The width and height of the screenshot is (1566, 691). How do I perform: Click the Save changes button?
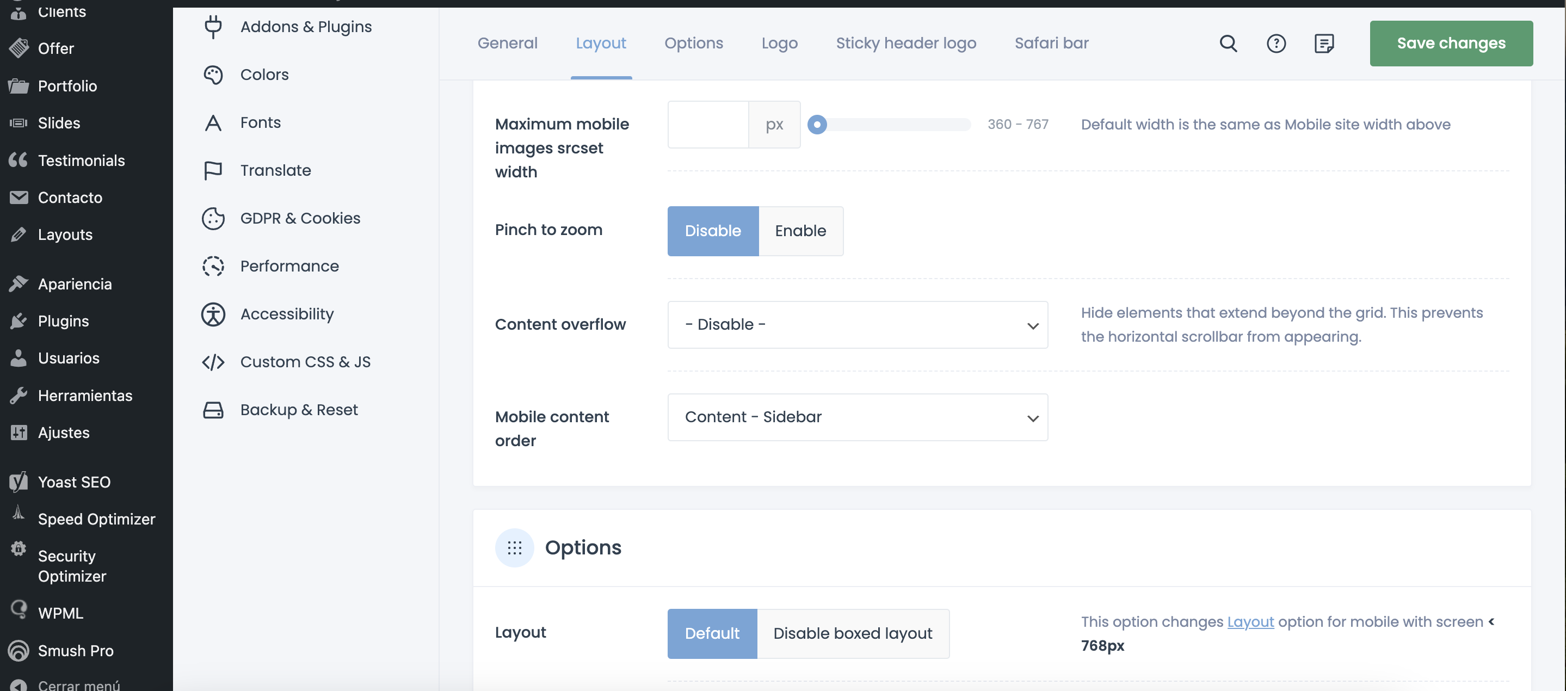[1451, 43]
